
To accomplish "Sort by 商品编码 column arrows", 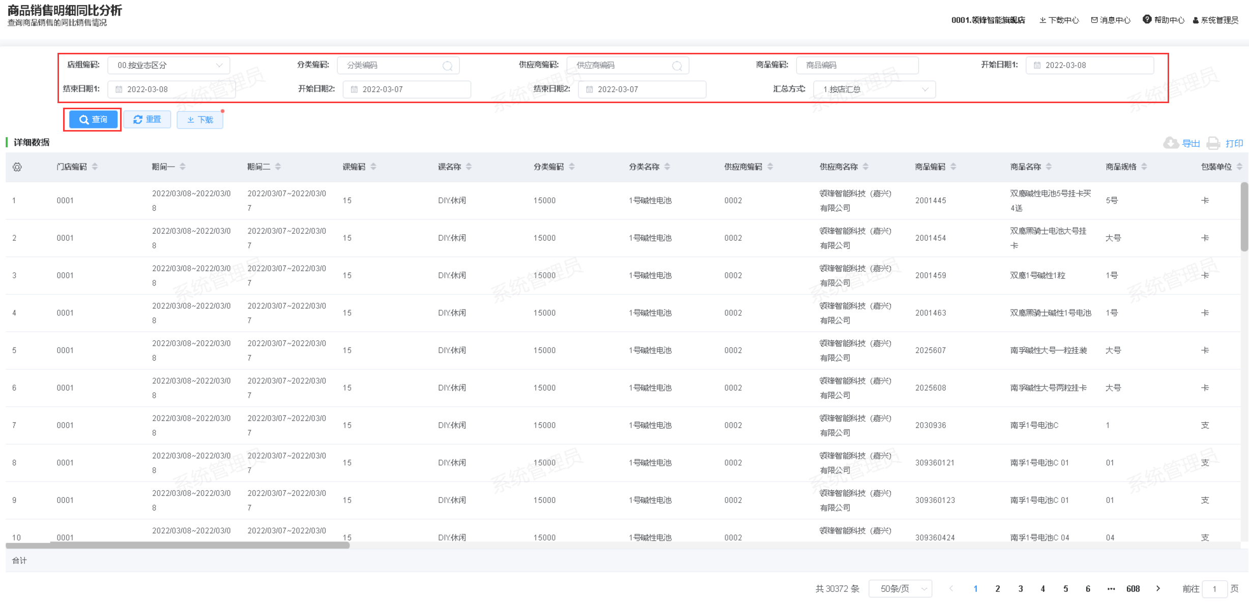I will coord(953,167).
